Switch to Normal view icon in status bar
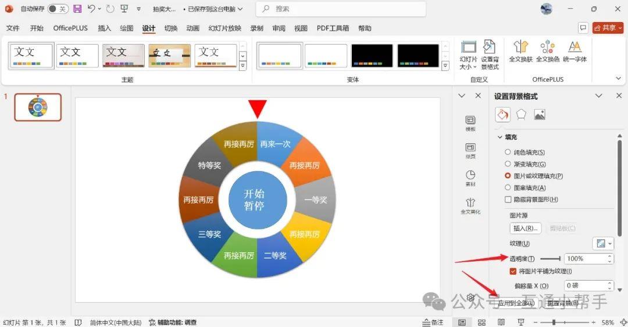Screen dimensions: 628x327 coord(462,322)
